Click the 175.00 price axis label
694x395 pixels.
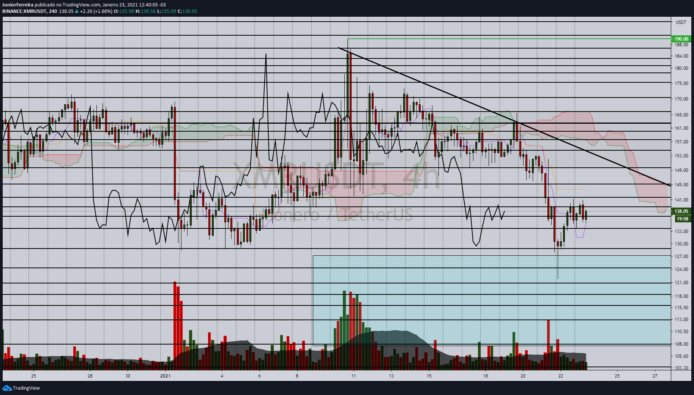pos(681,83)
